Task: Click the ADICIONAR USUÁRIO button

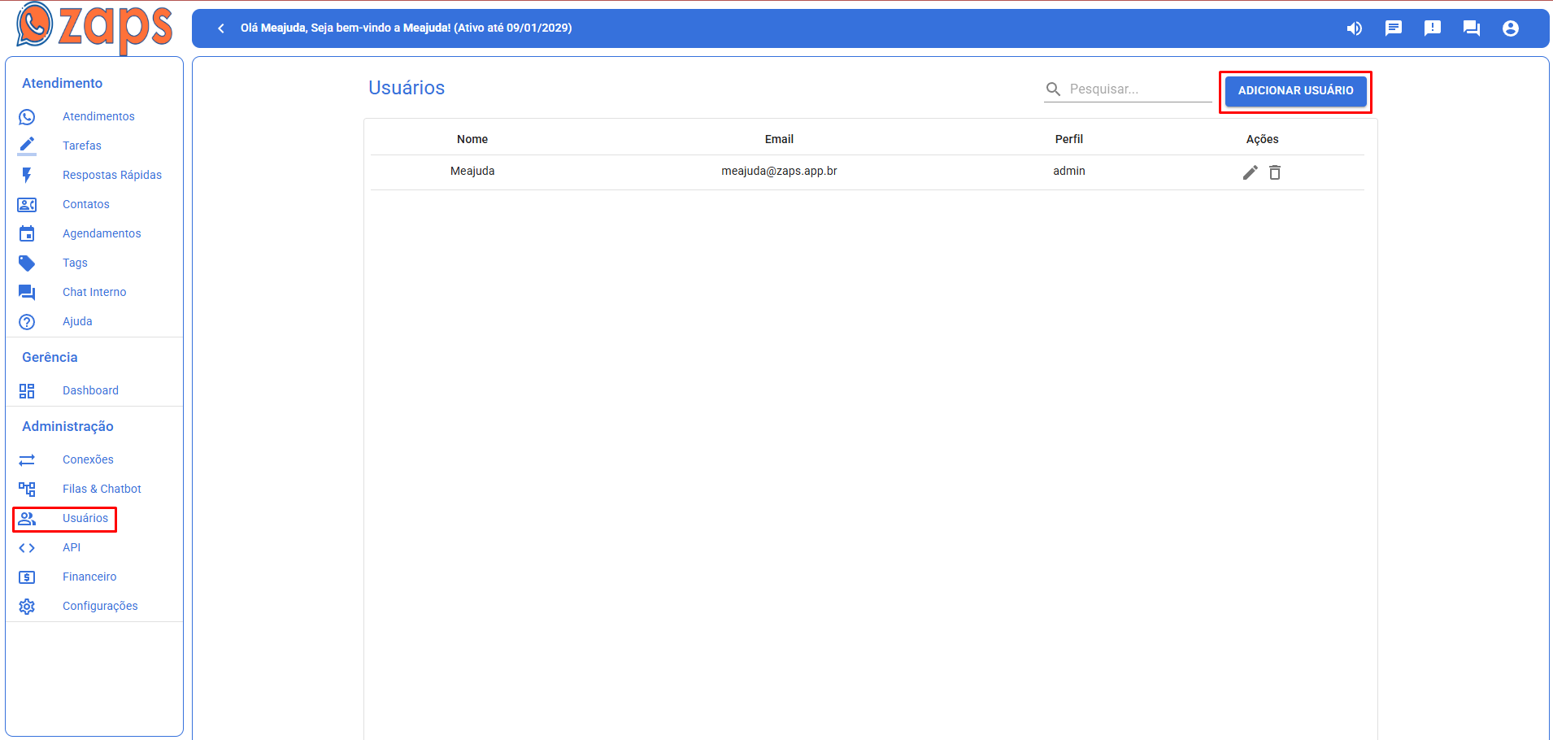Action: point(1295,91)
